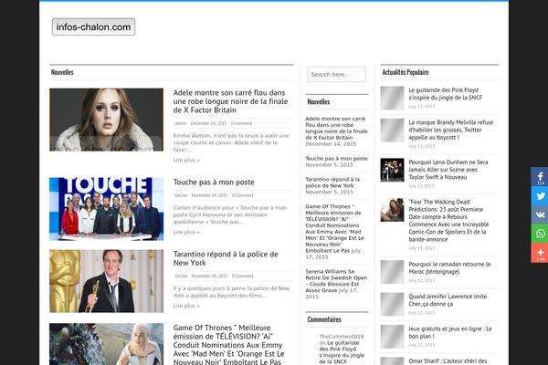
Task: Click the VK share icon
Action: click(x=540, y=214)
